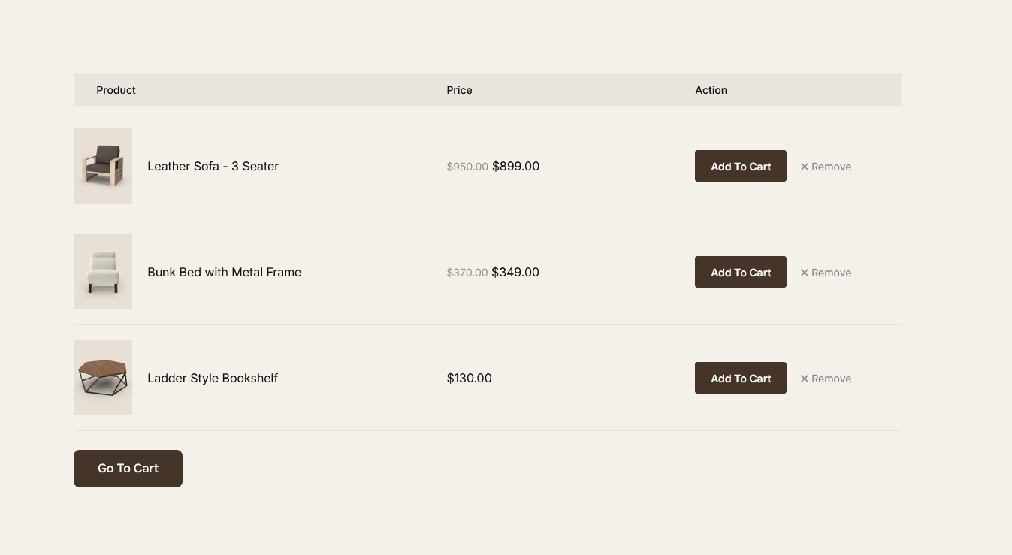The image size is (1012, 555).
Task: Click the crossed-out $950.00 original price
Action: [x=467, y=167]
